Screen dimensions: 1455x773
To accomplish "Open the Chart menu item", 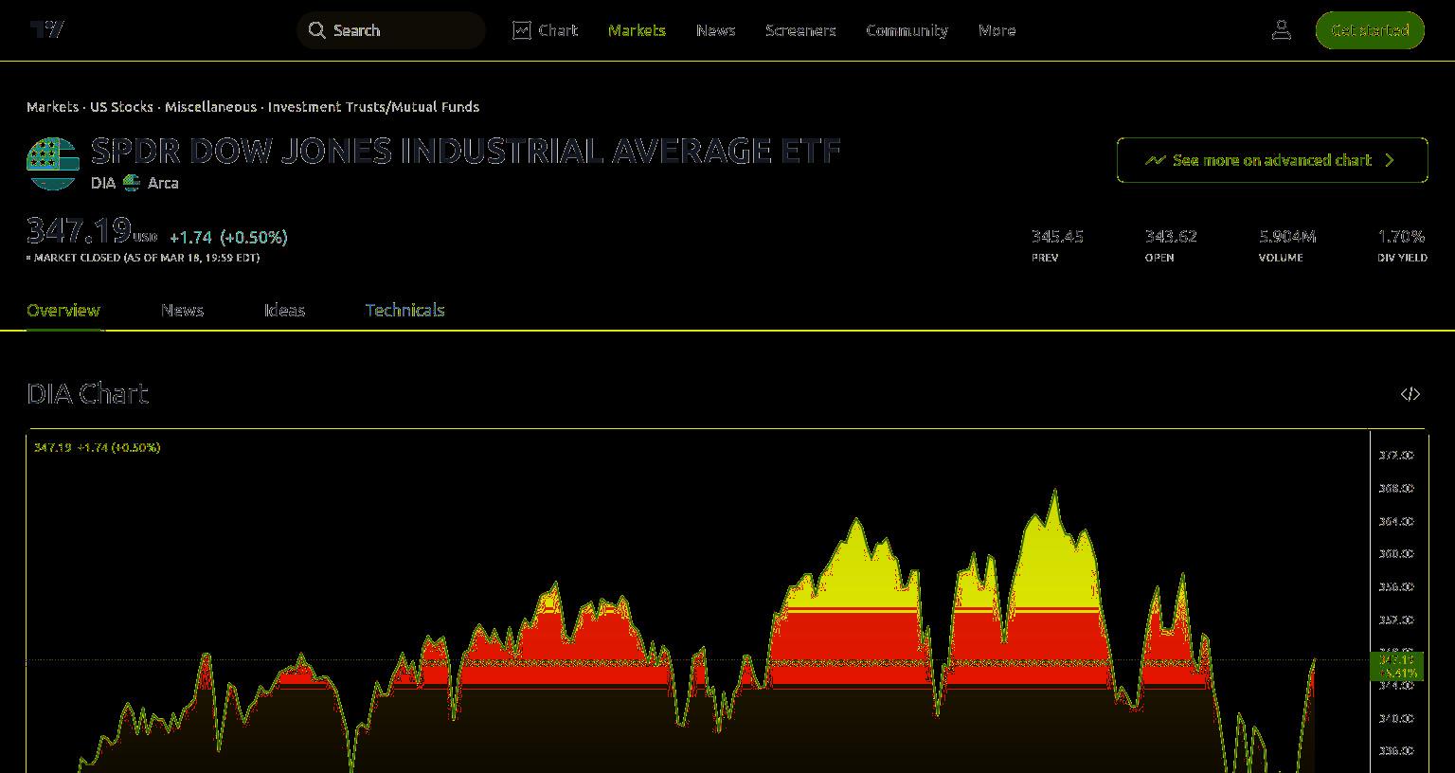I will pyautogui.click(x=546, y=30).
